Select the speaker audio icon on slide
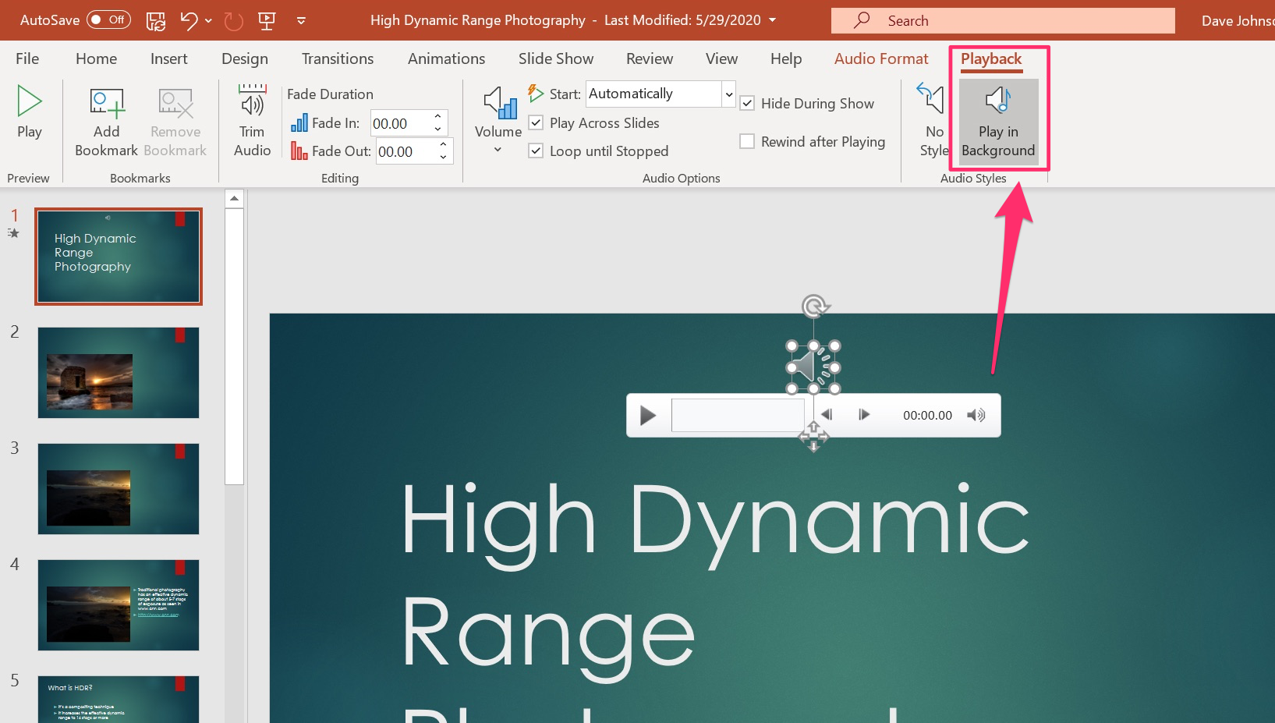1275x723 pixels. pyautogui.click(x=813, y=367)
